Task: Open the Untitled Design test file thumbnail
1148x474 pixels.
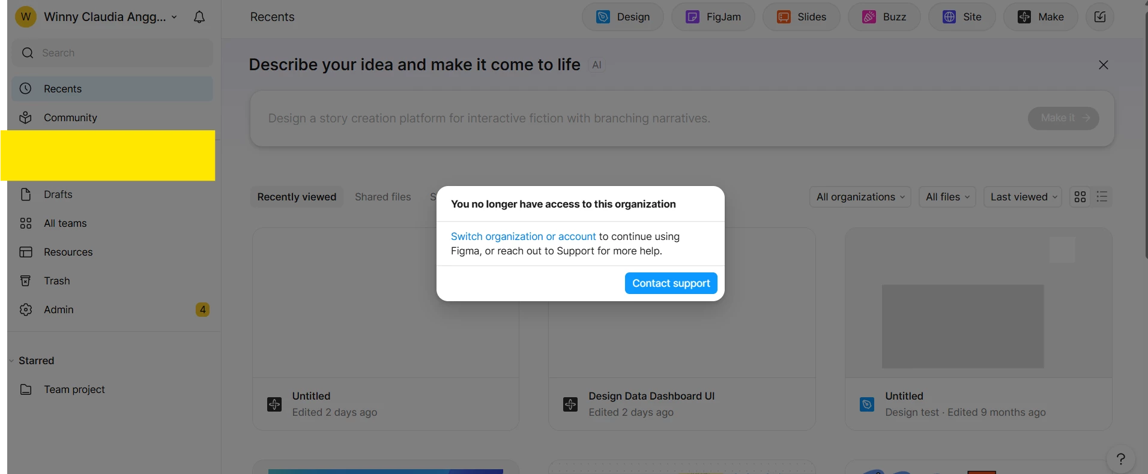Action: pyautogui.click(x=979, y=303)
